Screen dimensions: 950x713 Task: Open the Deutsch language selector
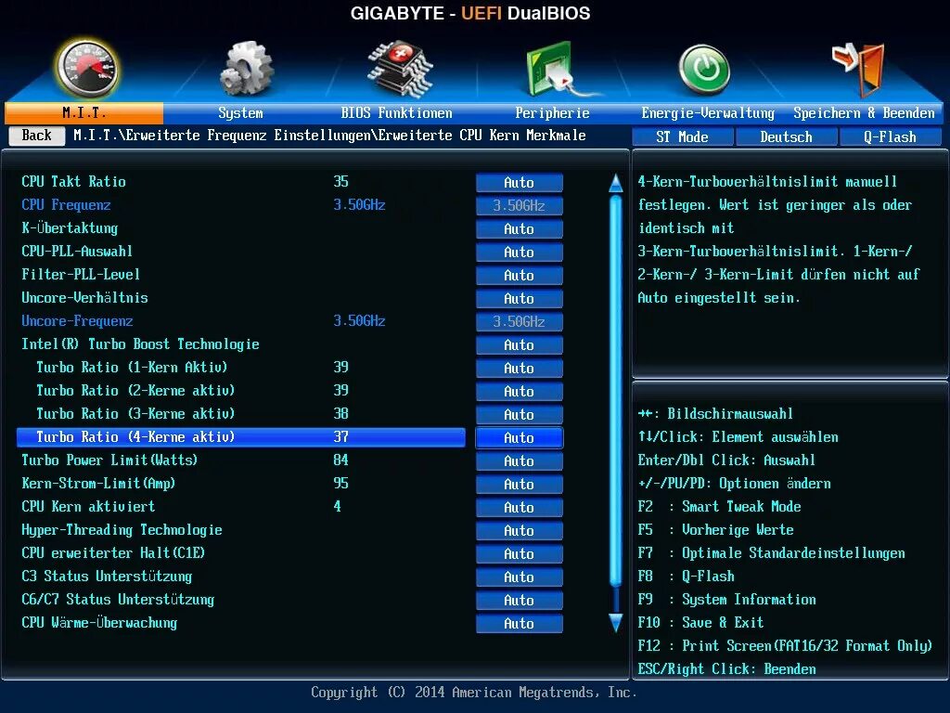(787, 137)
